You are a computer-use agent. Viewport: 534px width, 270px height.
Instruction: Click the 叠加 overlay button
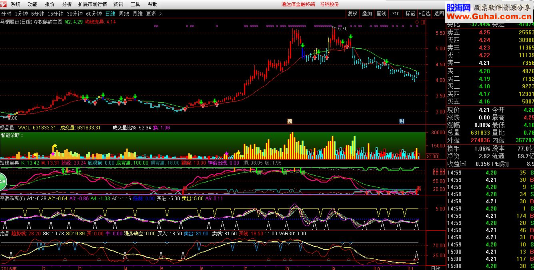click(x=367, y=14)
